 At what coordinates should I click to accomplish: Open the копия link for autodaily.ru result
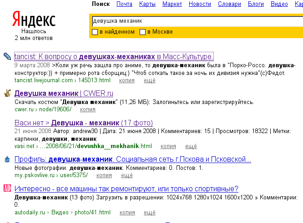pyautogui.click(x=127, y=213)
